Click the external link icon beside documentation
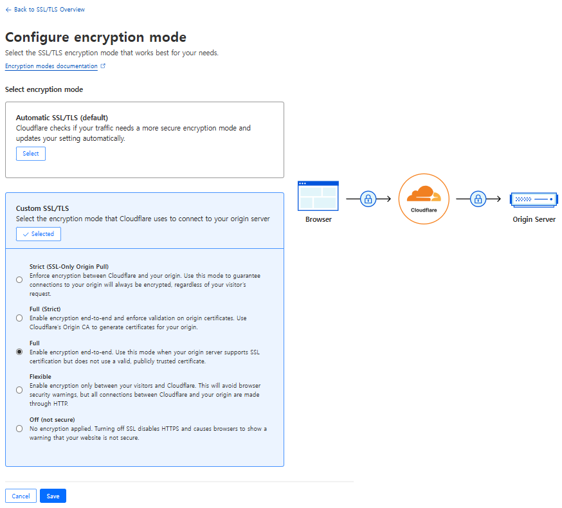The height and width of the screenshot is (508, 562). [x=103, y=66]
